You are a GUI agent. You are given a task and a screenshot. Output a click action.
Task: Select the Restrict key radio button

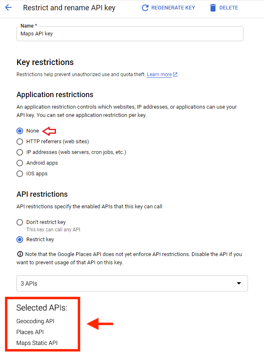tap(20, 240)
